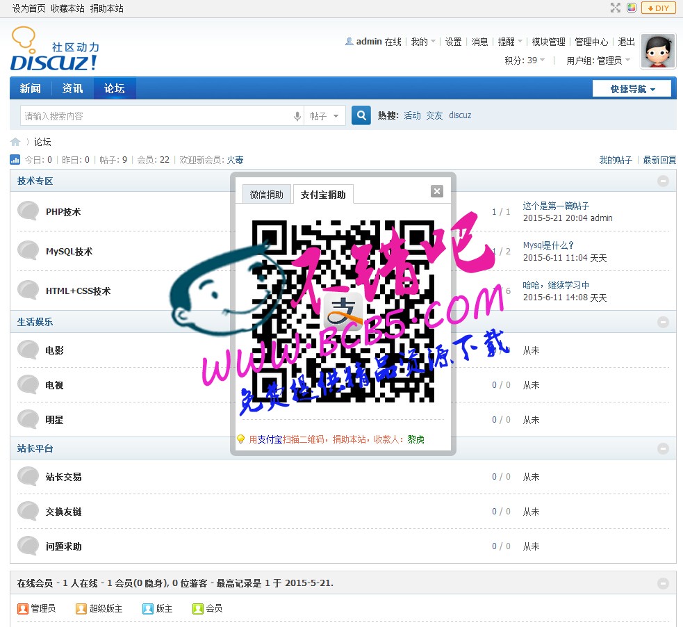Expand the 提醒 dropdown
The height and width of the screenshot is (627, 683).
[x=509, y=42]
